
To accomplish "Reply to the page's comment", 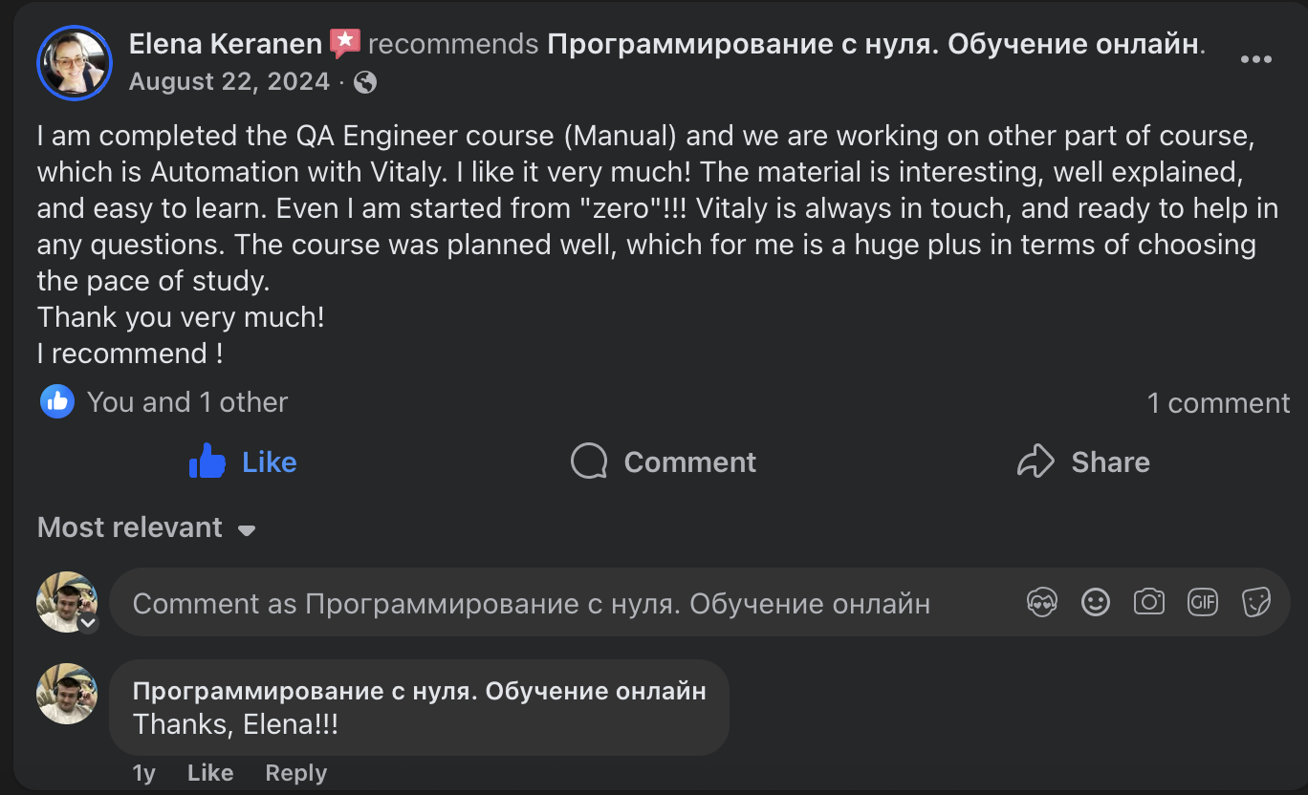I will coord(295,772).
